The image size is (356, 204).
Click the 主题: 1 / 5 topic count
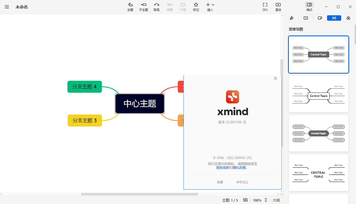(x=230, y=200)
